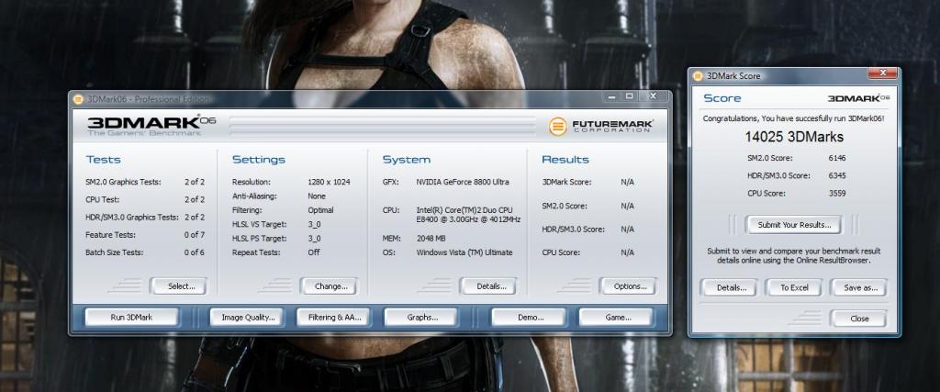This screenshot has height=392, width=940.
Task: Click the Score heading in Score window
Action: (x=722, y=98)
